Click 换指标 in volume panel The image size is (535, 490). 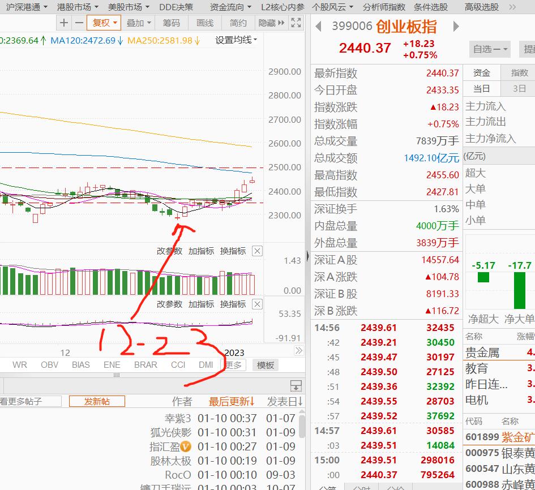(233, 251)
